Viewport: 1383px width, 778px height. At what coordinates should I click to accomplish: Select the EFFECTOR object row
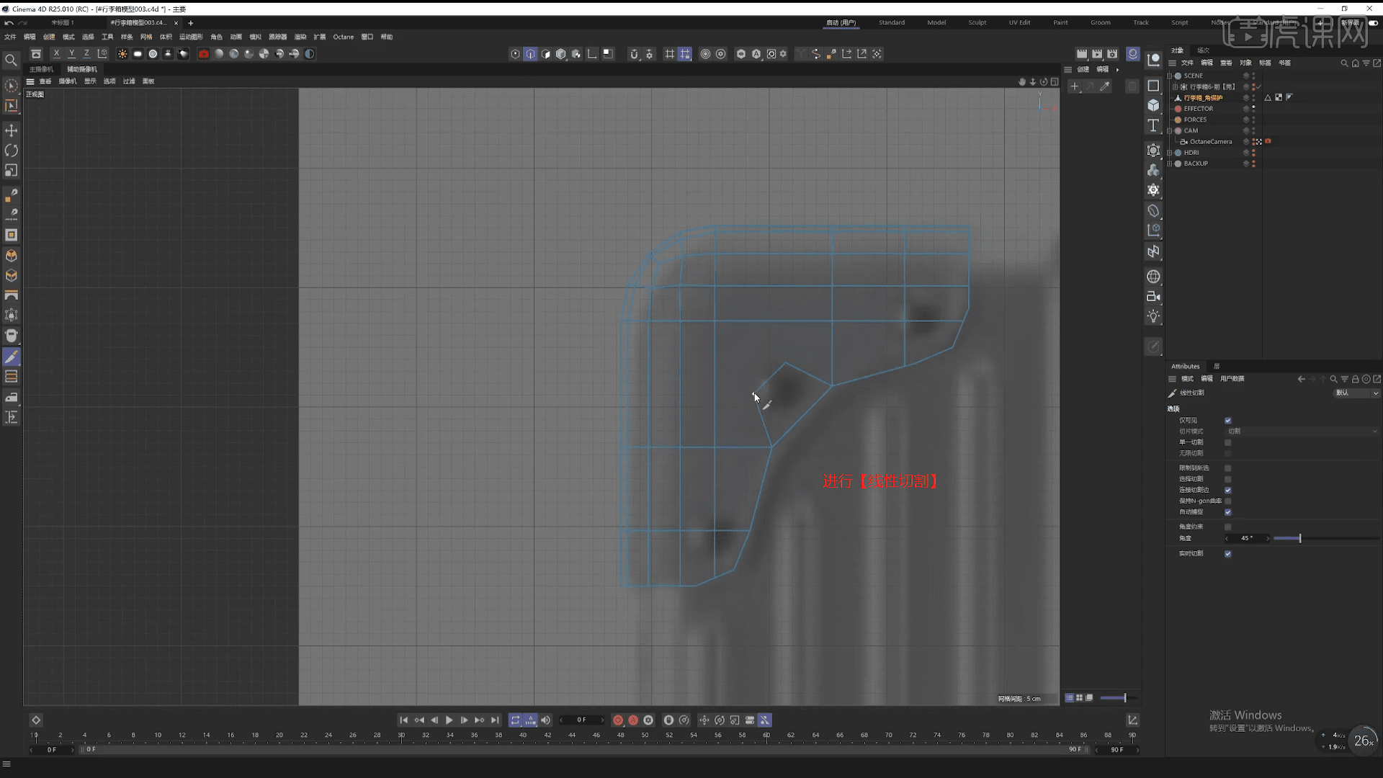click(1198, 109)
